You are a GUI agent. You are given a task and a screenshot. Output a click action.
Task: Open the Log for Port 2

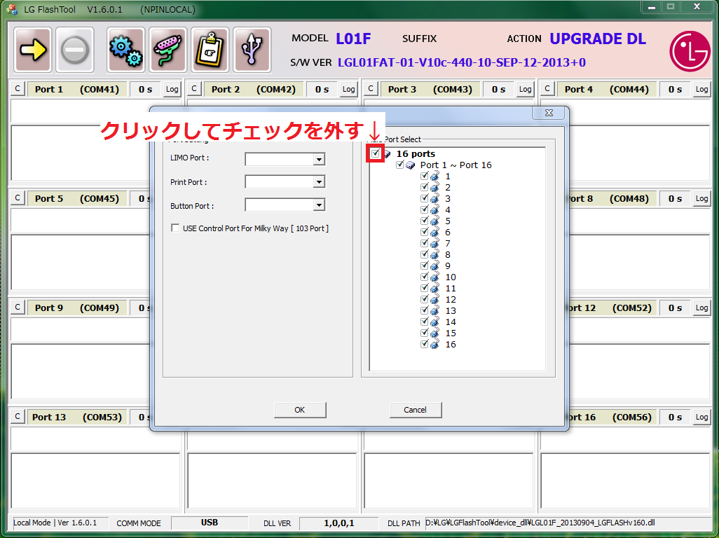(x=349, y=90)
